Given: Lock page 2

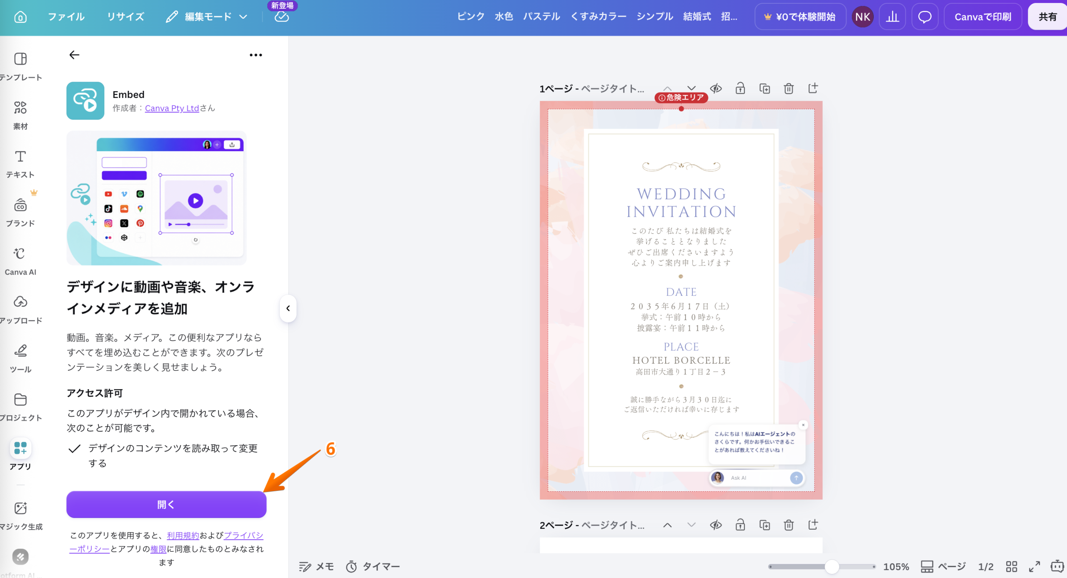Looking at the screenshot, I should (x=740, y=525).
